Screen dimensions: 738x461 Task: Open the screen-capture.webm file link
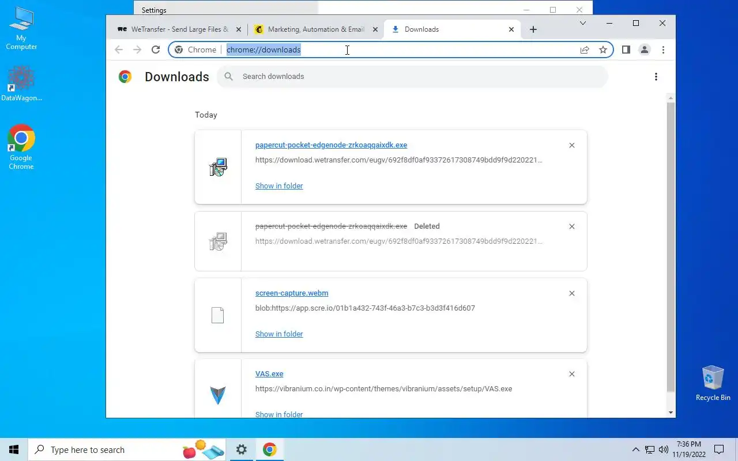292,293
